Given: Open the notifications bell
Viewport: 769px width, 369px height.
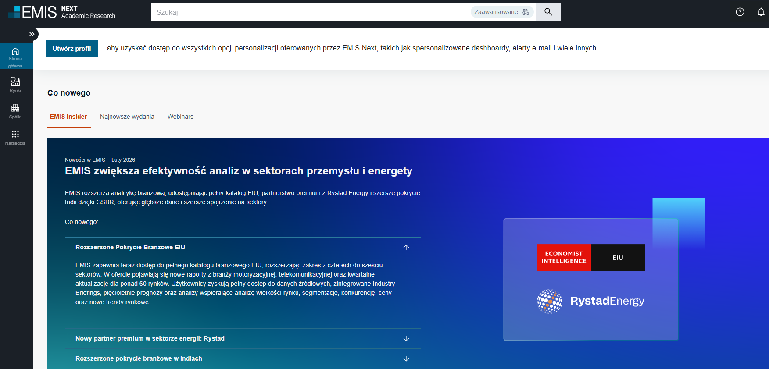Looking at the screenshot, I should (761, 12).
